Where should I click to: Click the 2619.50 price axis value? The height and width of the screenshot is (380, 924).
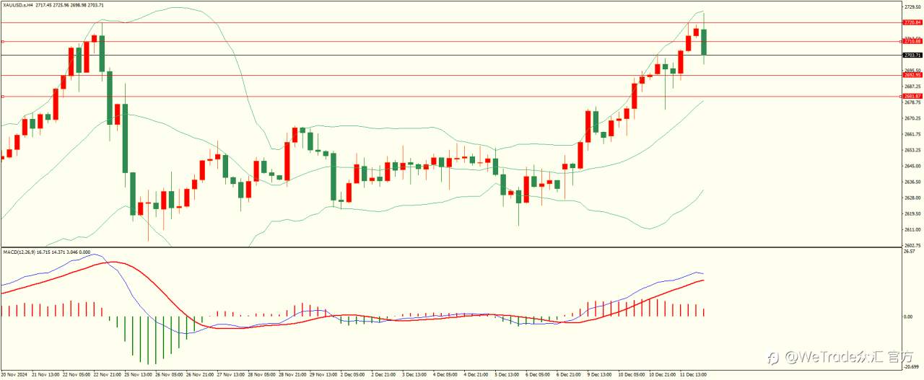tap(912, 213)
